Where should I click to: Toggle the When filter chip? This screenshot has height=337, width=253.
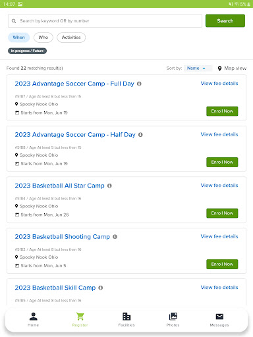tap(18, 38)
